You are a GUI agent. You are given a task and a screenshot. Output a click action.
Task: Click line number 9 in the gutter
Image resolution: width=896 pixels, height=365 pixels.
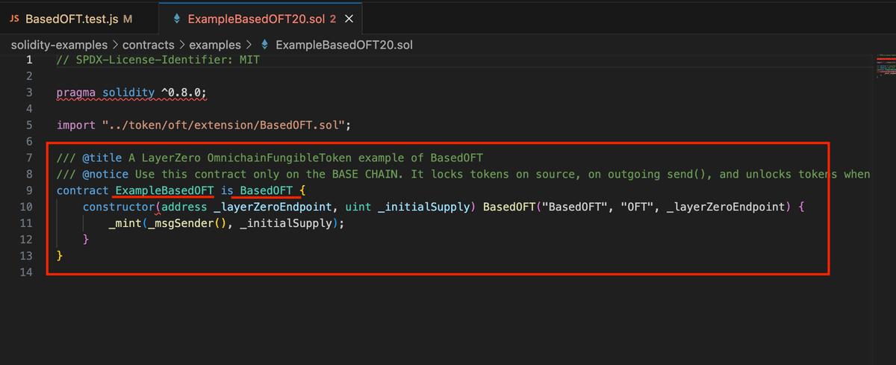point(29,190)
